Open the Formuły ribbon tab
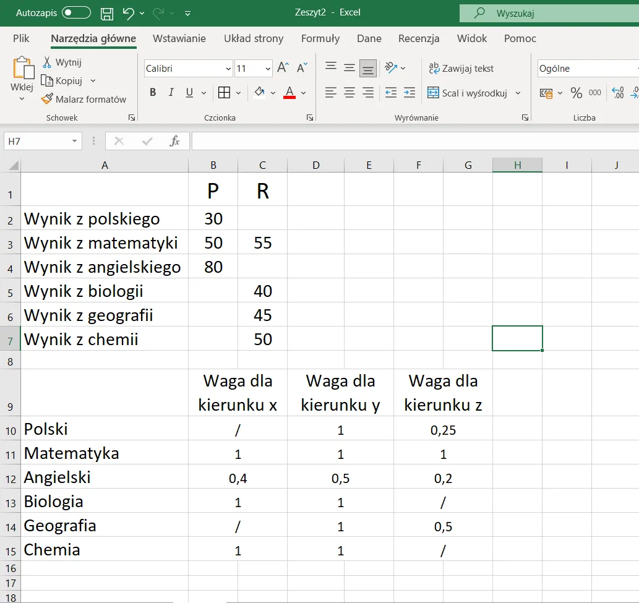Viewport: 639px width, 603px height. 320,38
